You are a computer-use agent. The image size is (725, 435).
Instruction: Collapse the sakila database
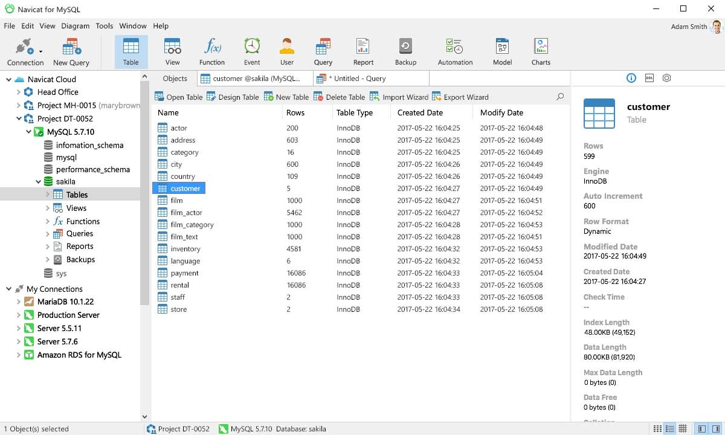point(28,181)
